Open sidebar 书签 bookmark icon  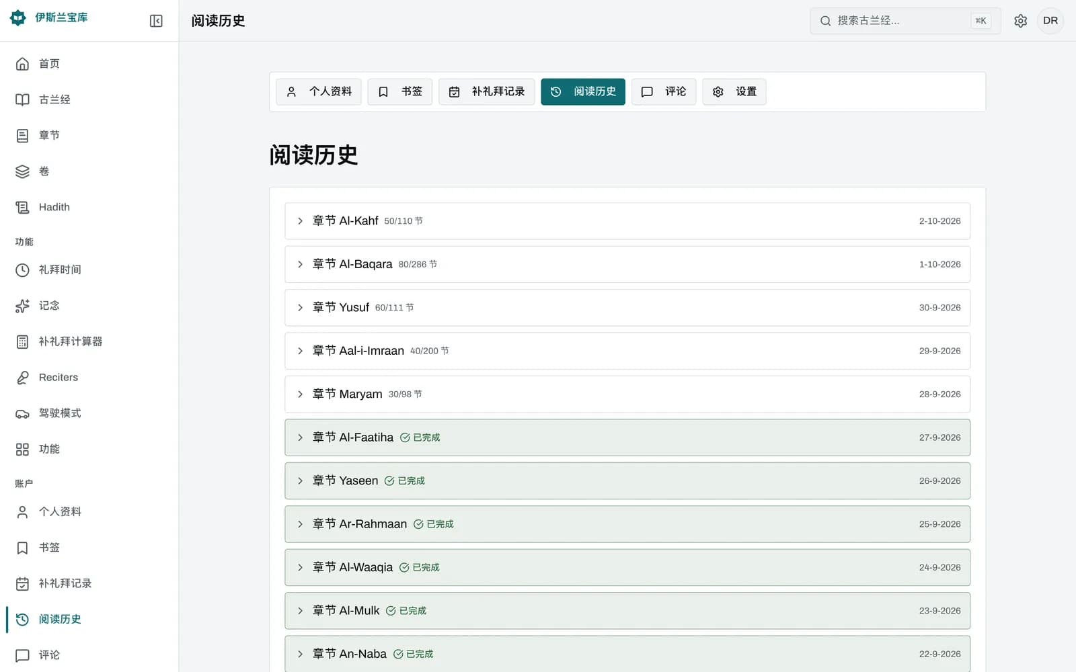pyautogui.click(x=22, y=548)
